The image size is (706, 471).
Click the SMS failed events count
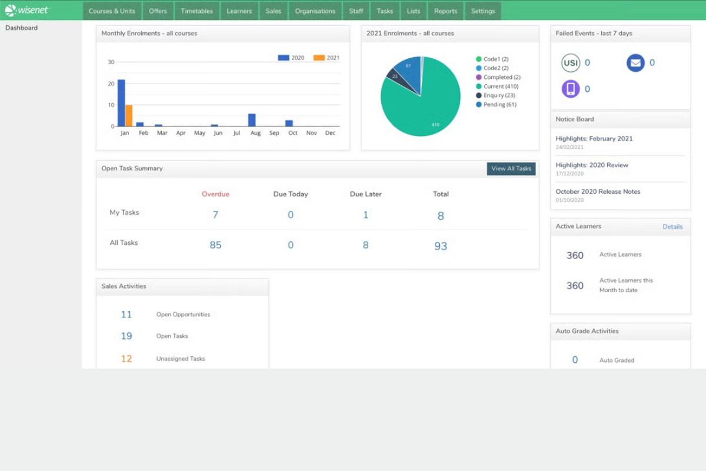click(x=587, y=89)
